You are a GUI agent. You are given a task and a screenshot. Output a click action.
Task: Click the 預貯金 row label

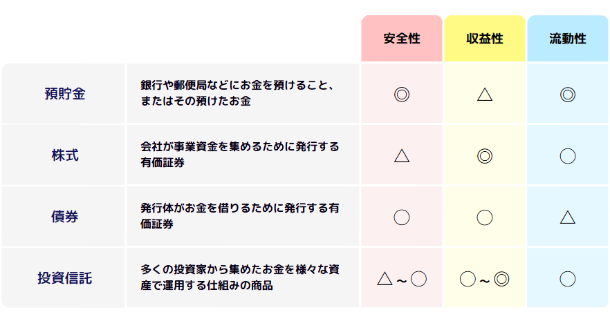(x=64, y=95)
